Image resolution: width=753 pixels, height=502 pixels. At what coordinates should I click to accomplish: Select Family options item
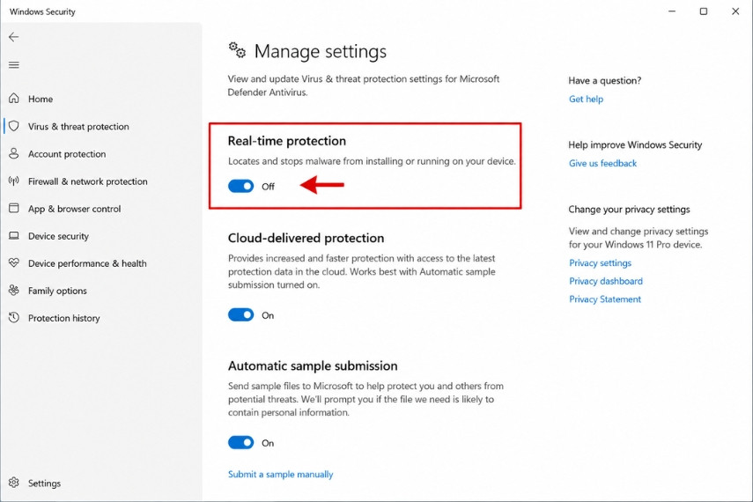(x=57, y=291)
